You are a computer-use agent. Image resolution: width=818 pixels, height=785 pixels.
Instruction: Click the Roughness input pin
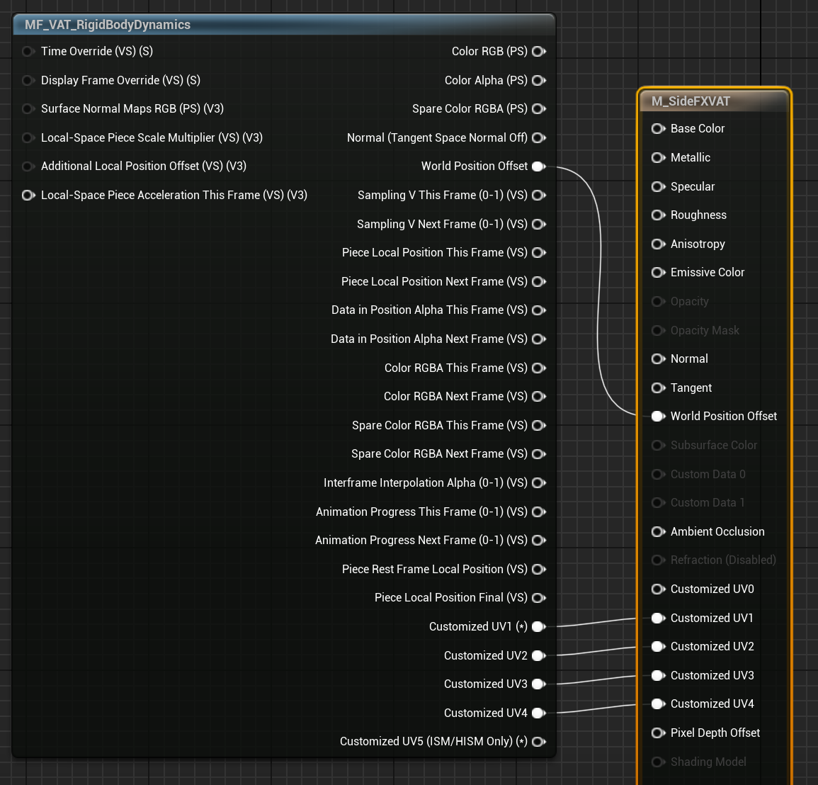pos(659,215)
